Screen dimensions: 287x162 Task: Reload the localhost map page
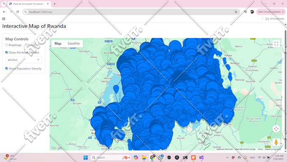[18, 12]
